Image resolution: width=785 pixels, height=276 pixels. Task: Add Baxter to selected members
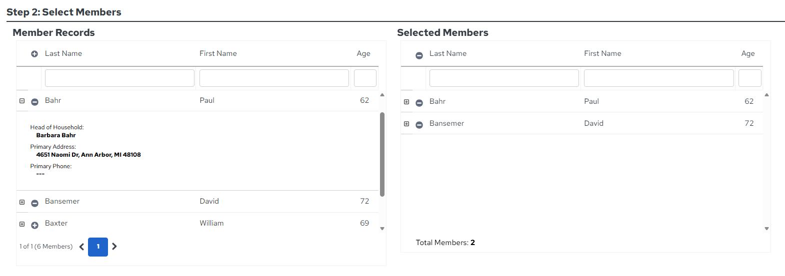tap(34, 225)
